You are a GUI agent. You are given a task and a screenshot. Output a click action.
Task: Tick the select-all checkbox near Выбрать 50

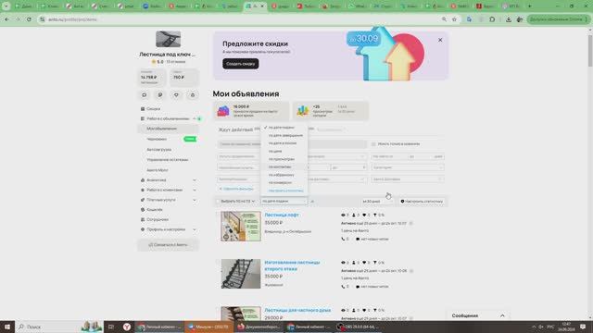218,202
